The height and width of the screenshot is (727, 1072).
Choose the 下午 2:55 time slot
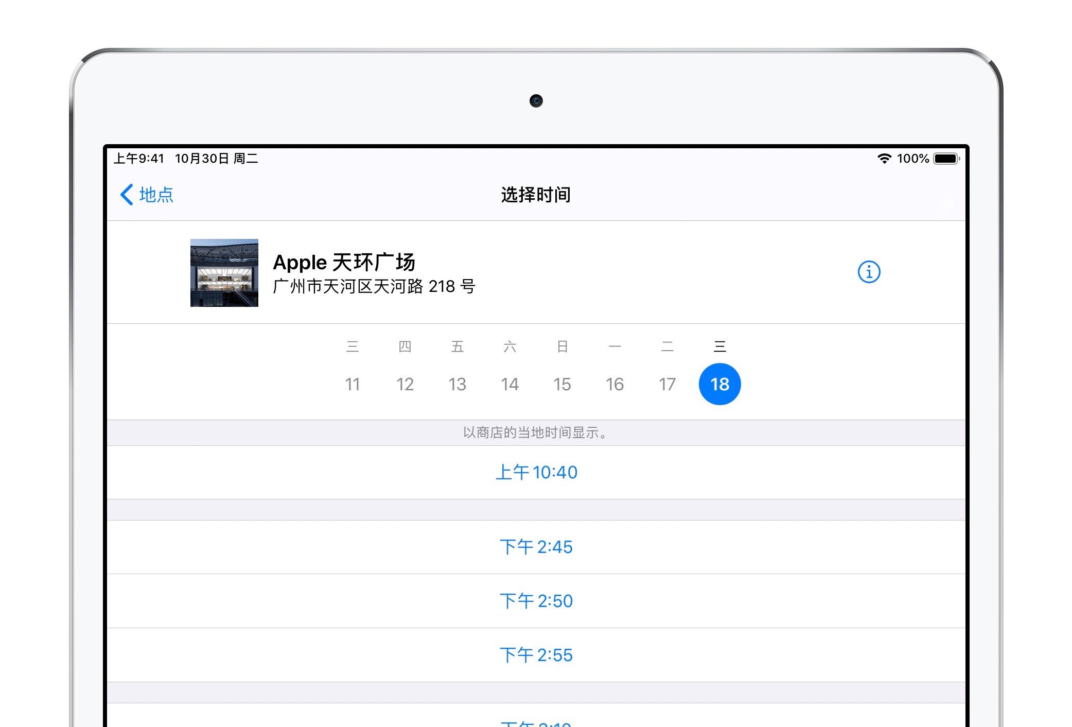[536, 655]
